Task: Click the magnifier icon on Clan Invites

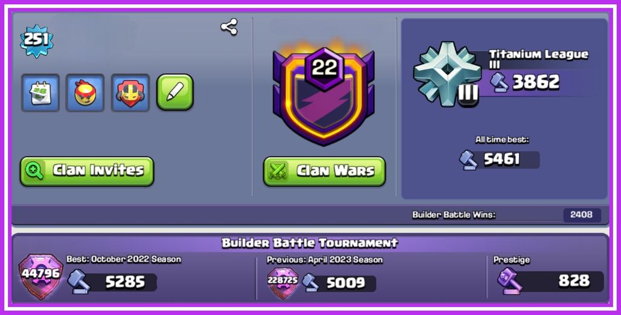Action: point(34,170)
